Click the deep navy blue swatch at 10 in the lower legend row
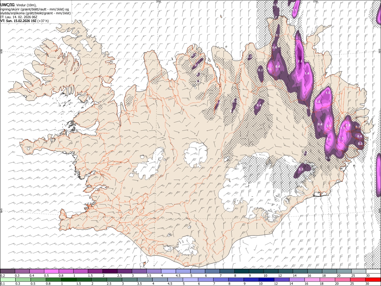Screen dimensions: 381x286 click(x=266, y=280)
